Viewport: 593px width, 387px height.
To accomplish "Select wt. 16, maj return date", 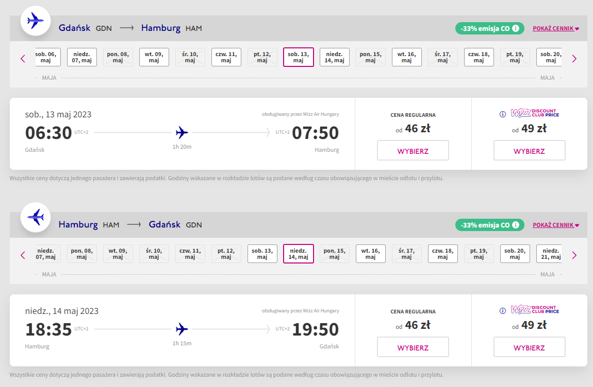I will pyautogui.click(x=371, y=254).
